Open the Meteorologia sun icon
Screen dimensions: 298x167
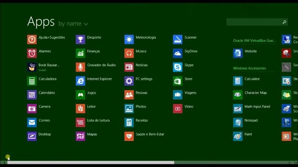point(129,39)
